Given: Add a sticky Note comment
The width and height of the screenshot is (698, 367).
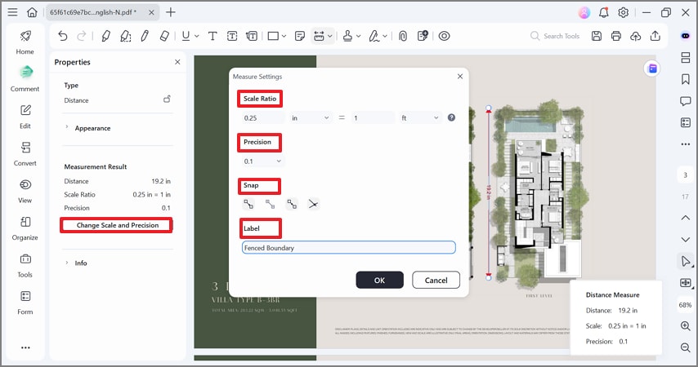Looking at the screenshot, I should pos(300,36).
